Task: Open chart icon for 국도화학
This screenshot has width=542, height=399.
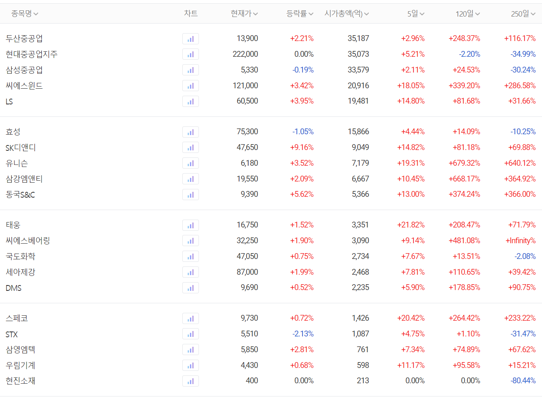Action: coord(191,256)
